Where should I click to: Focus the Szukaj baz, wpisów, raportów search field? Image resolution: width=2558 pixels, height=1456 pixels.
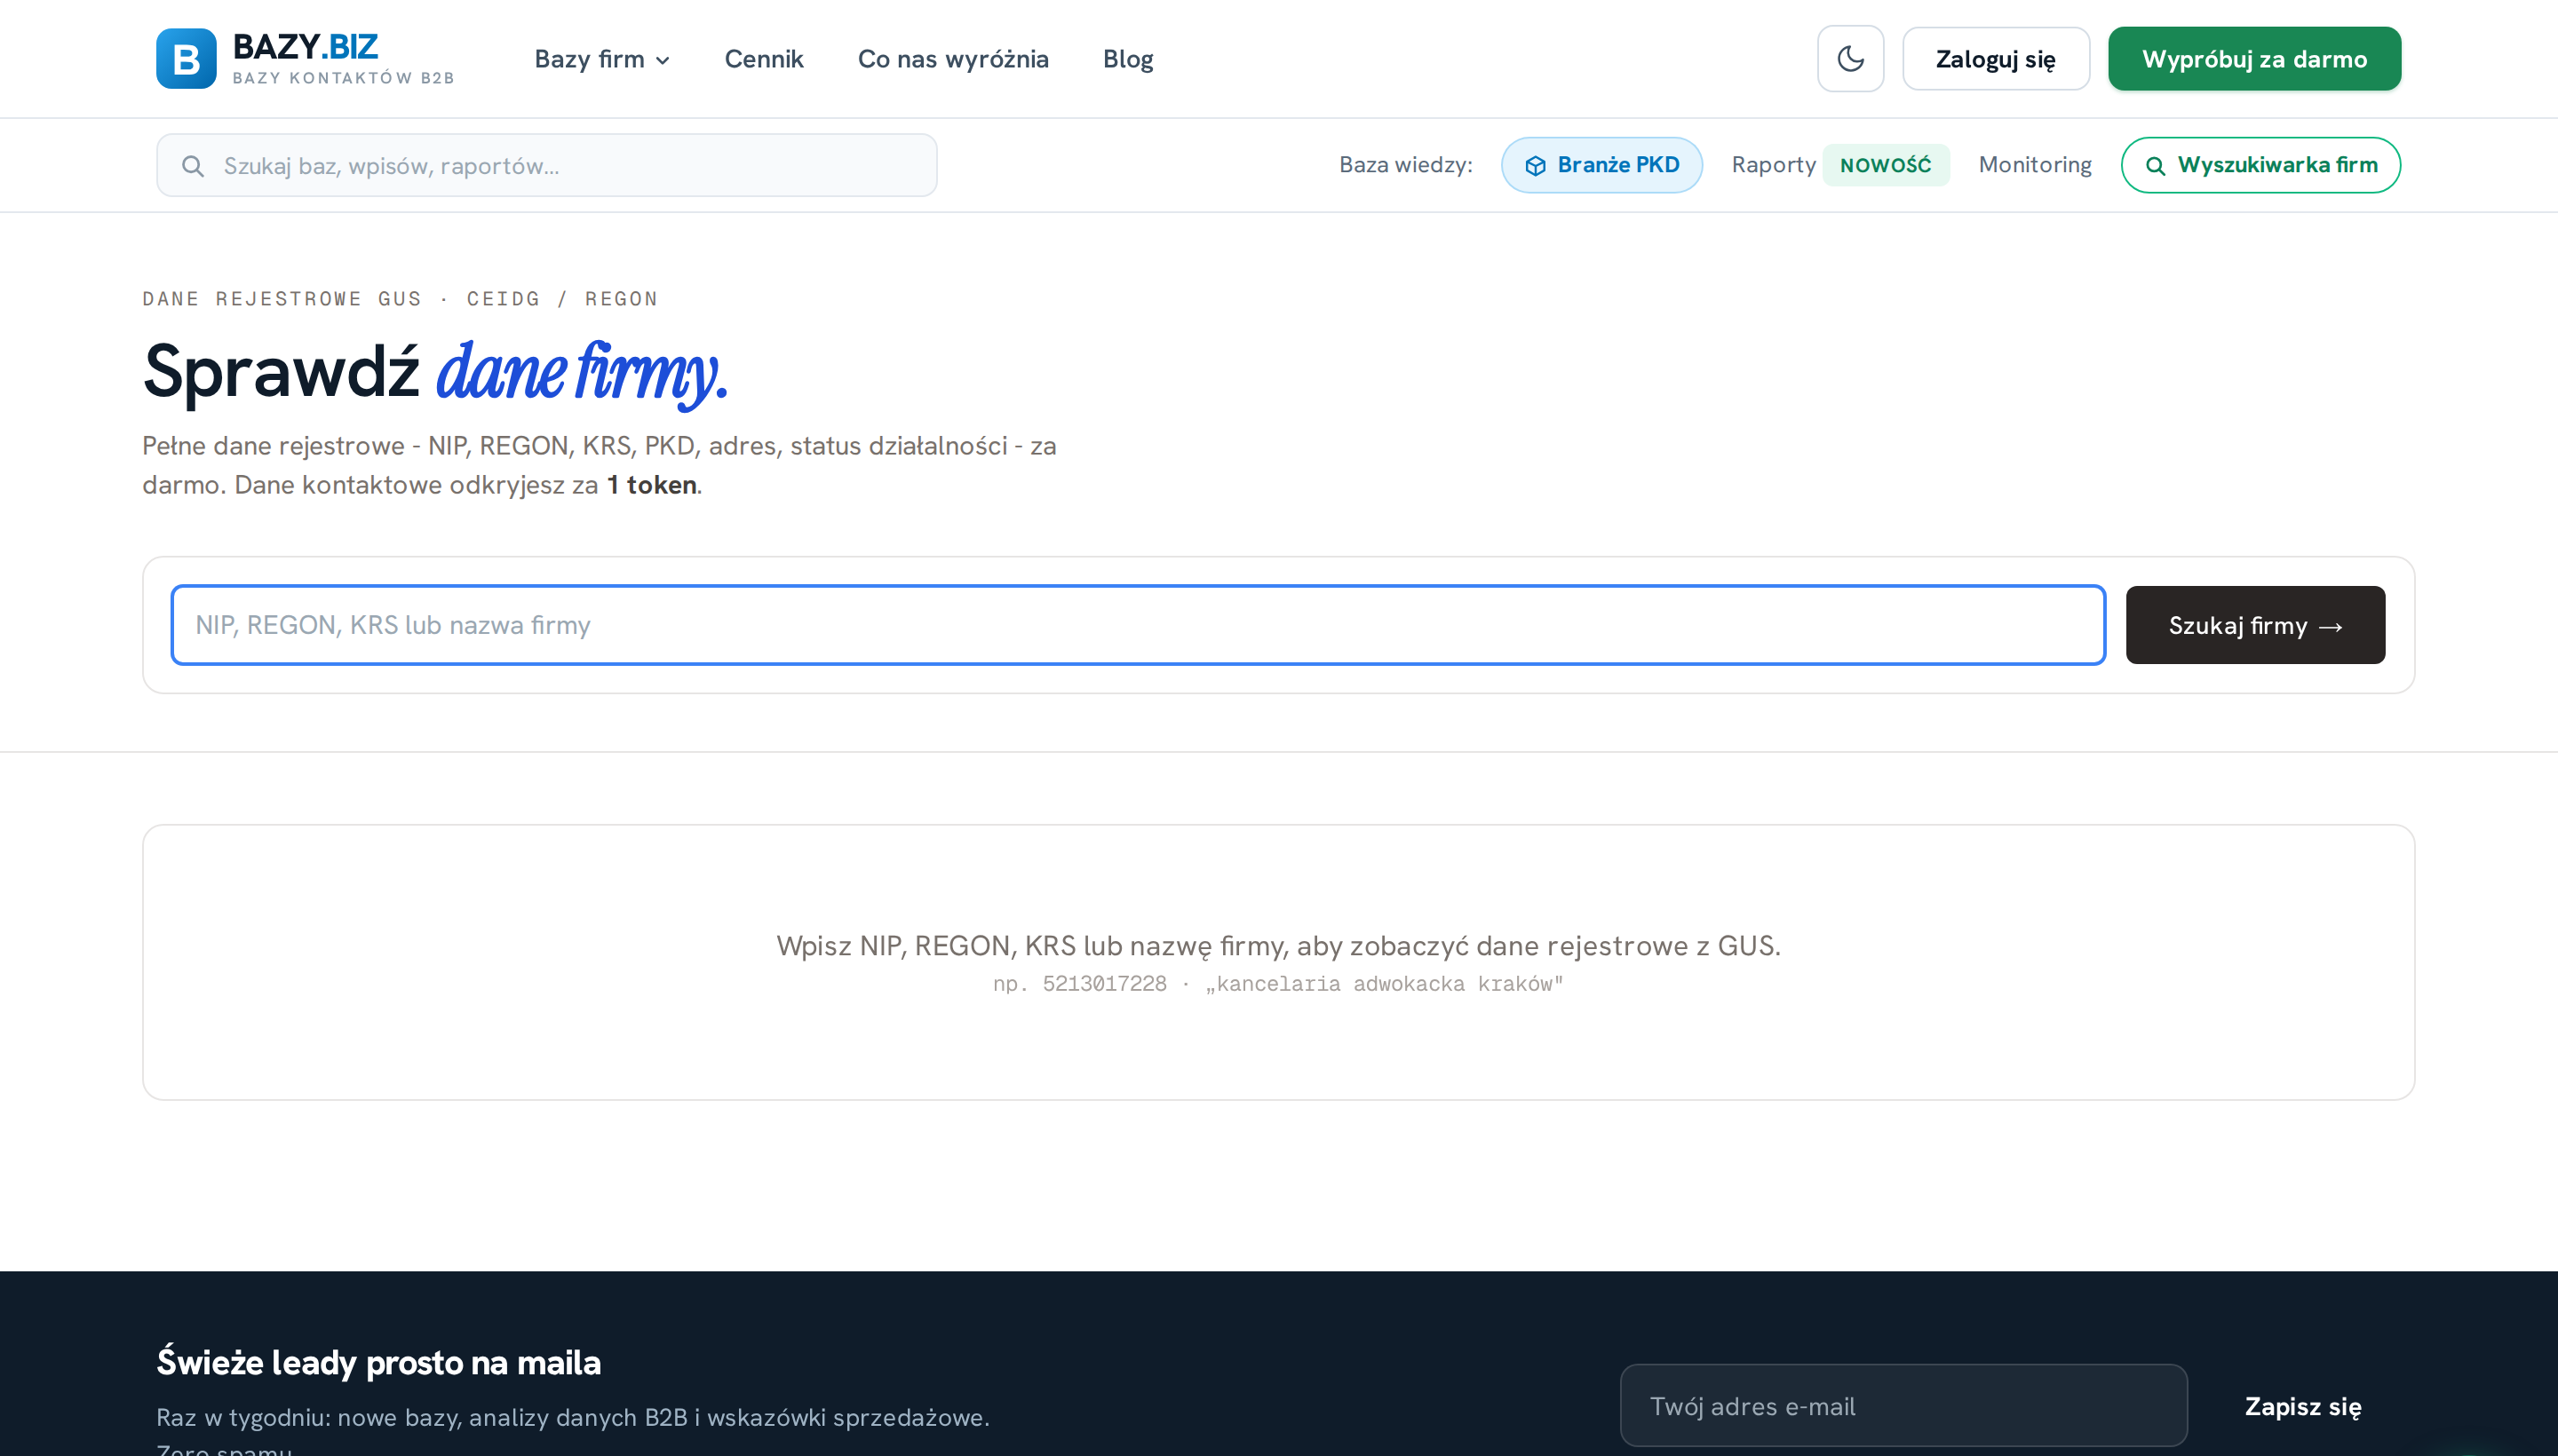[546, 165]
